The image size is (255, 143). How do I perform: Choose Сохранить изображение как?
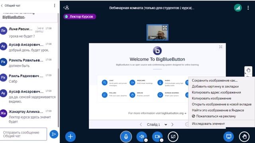(214, 80)
